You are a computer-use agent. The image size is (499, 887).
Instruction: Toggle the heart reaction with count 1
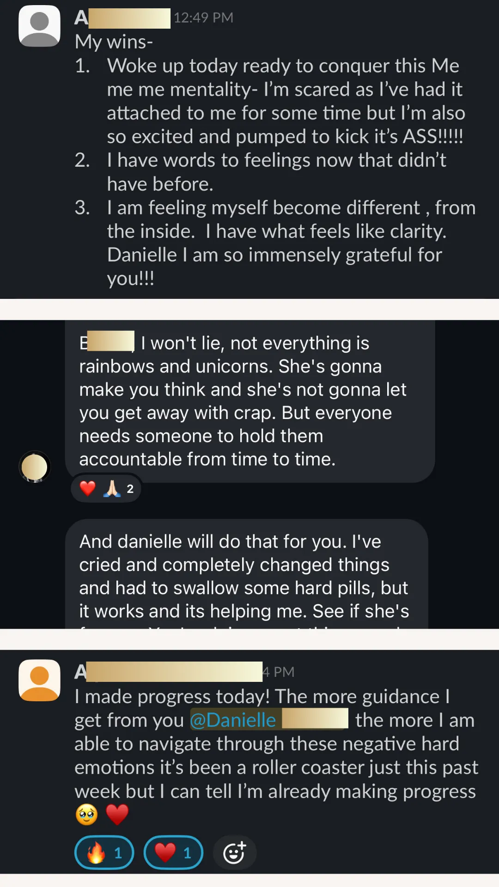(x=173, y=853)
